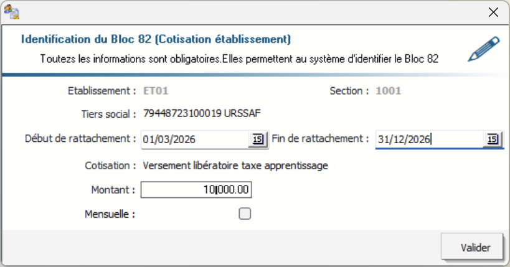Click the Identification du Bloc 82 heading
The image size is (510, 267).
[156, 39]
